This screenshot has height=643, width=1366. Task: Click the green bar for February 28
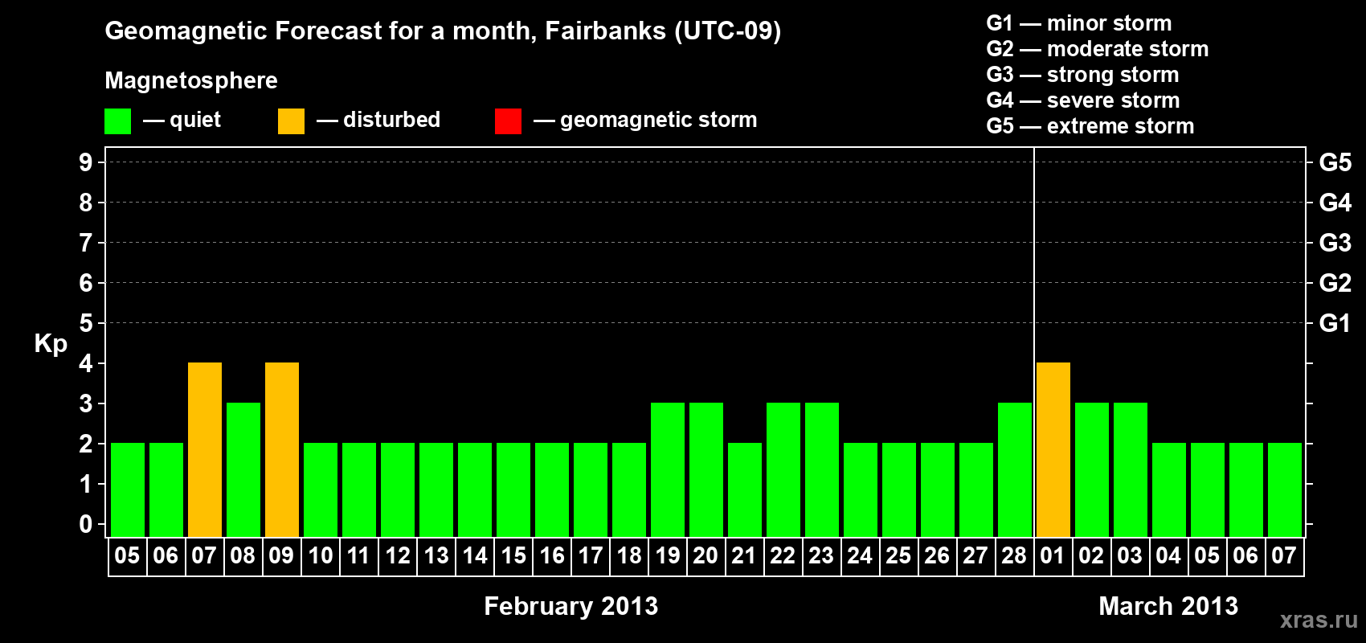tap(1015, 470)
